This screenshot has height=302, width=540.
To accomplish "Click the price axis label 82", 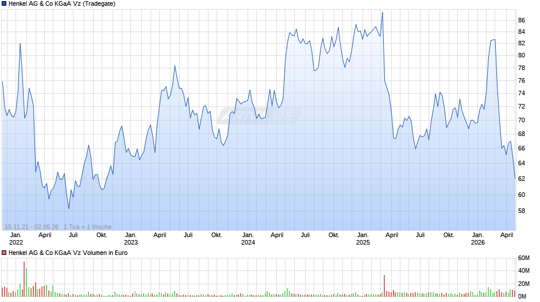I will click(x=522, y=43).
